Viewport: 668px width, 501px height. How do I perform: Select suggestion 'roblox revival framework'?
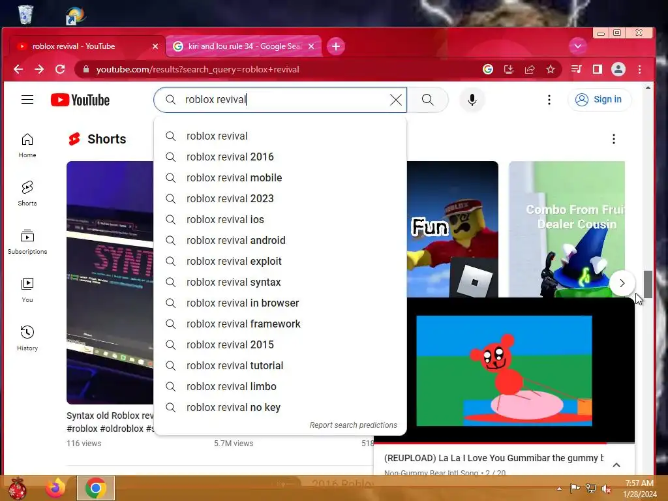[281, 324]
